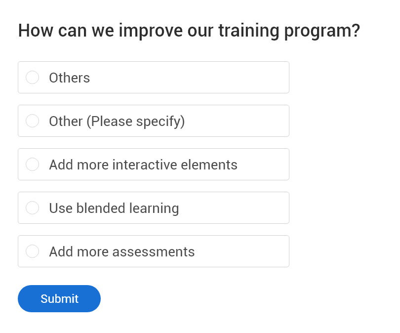The width and height of the screenshot is (400, 333).
Task: Click empty space inside "Add more interactive elements" box
Action: [264, 165]
